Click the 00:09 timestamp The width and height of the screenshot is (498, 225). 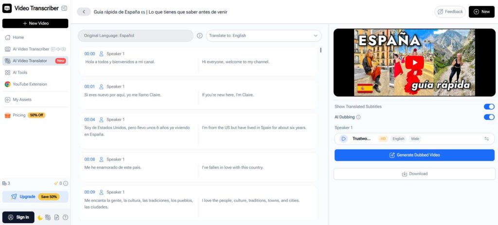tap(89, 192)
